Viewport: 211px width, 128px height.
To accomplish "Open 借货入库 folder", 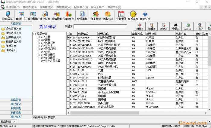I will [x=9, y=46].
